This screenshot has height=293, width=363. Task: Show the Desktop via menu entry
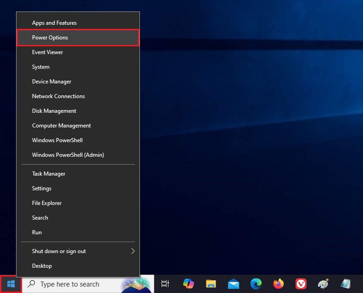[x=78, y=266]
